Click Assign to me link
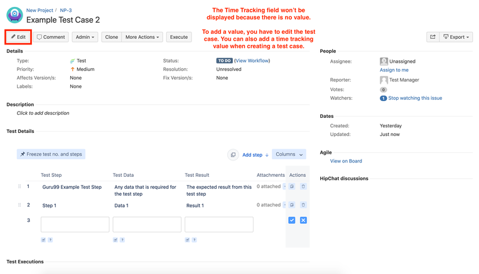 (394, 70)
